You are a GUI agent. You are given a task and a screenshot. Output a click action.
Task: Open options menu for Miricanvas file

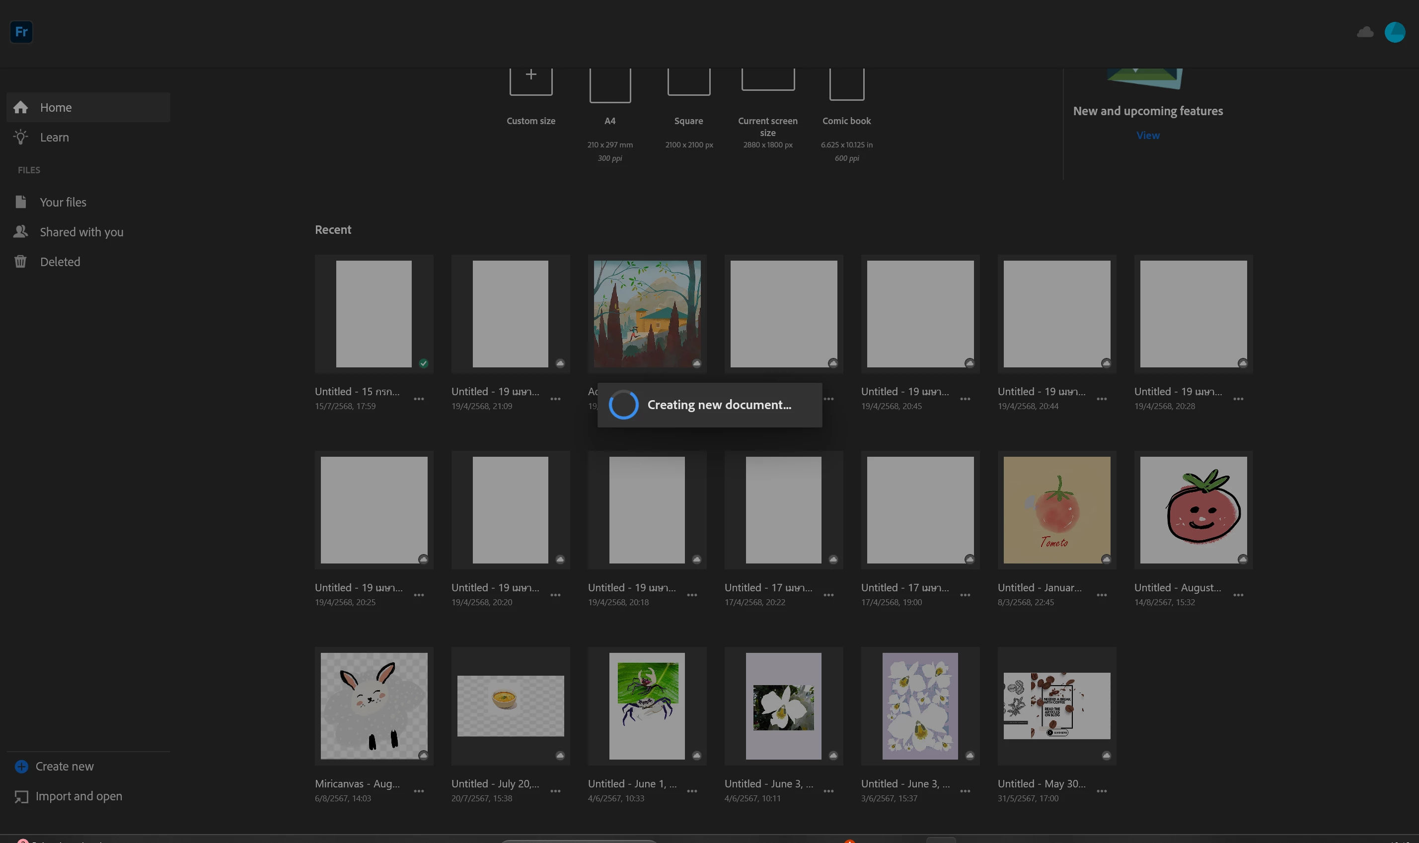(x=419, y=791)
